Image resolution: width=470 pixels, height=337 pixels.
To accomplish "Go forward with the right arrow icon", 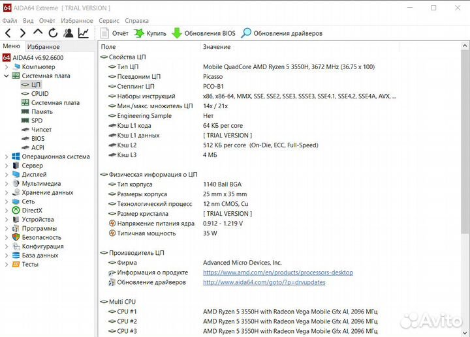I will coord(23,33).
